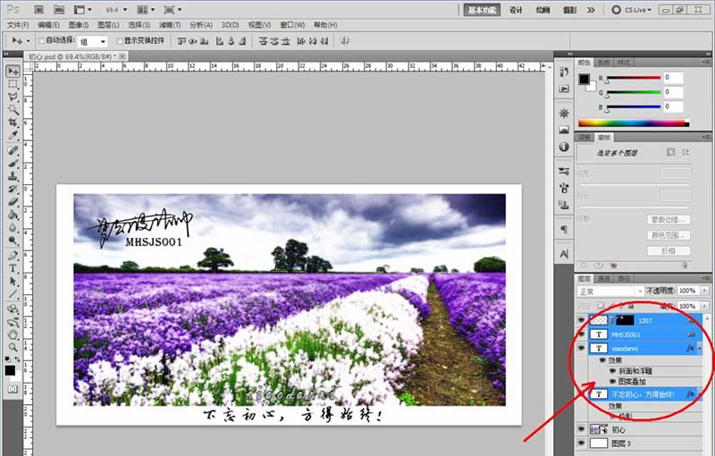This screenshot has height=456, width=715.
Task: Toggle visibility of 斜面和浮雕 effect
Action: point(613,371)
